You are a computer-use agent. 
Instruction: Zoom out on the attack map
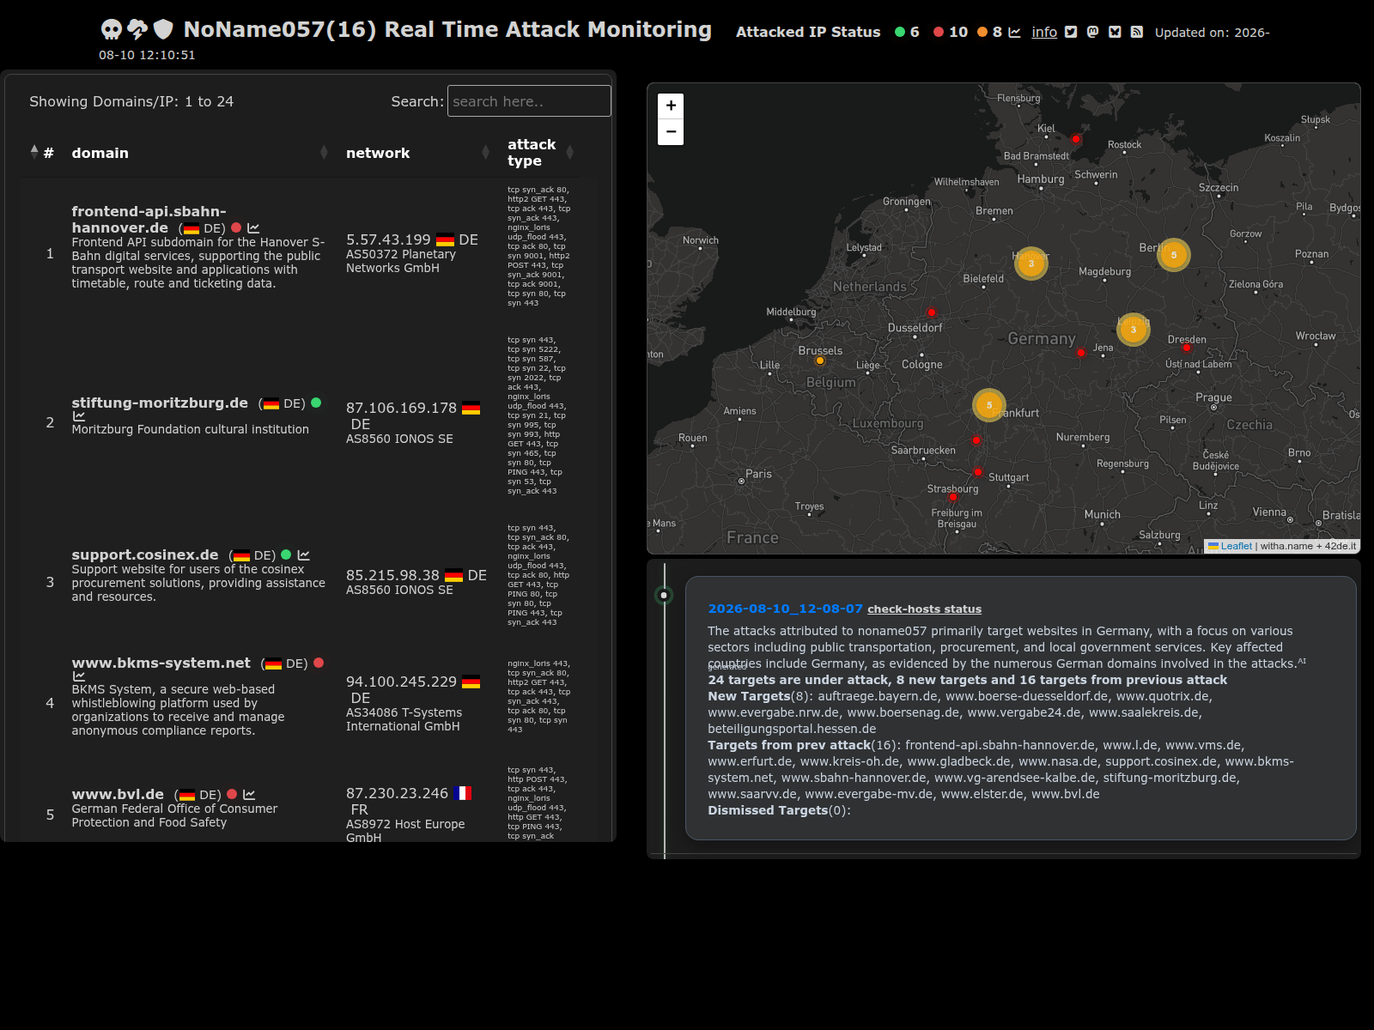671,132
